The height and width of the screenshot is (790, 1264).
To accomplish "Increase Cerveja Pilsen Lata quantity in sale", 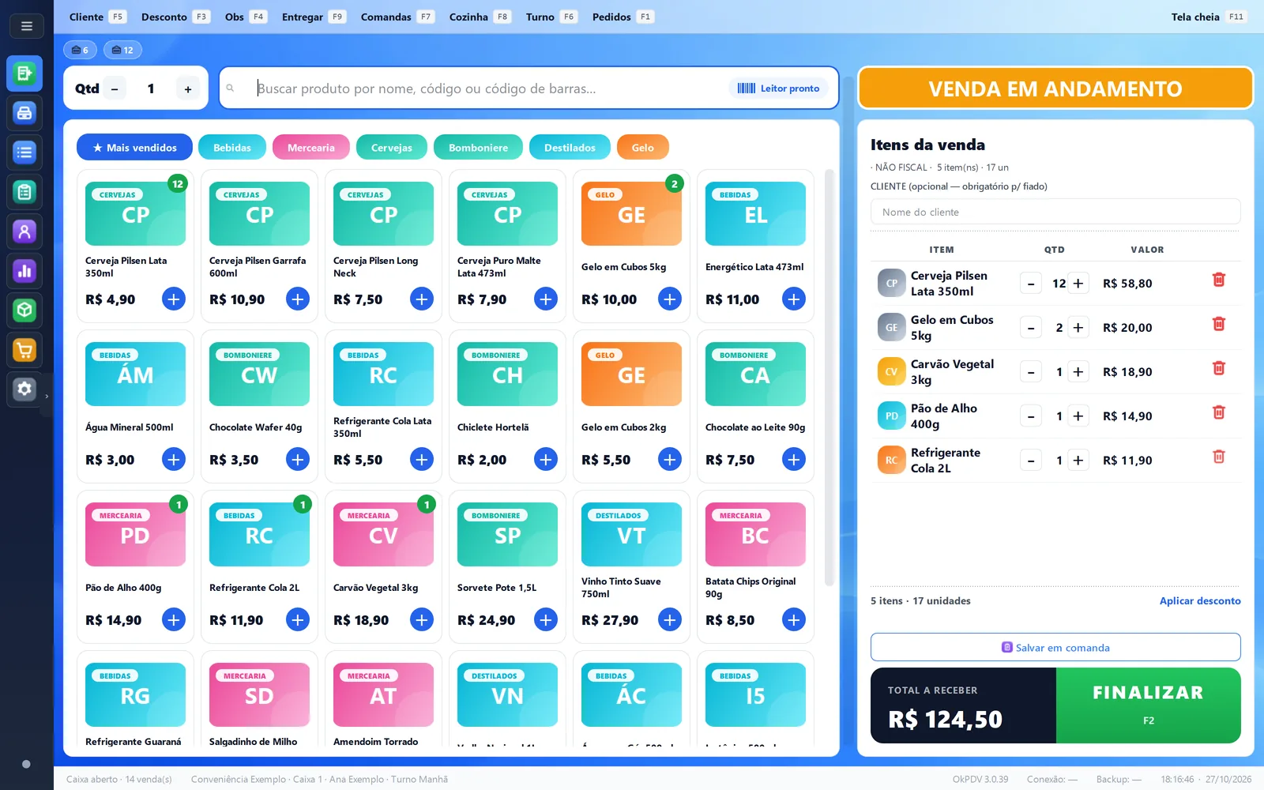I will pyautogui.click(x=1078, y=284).
